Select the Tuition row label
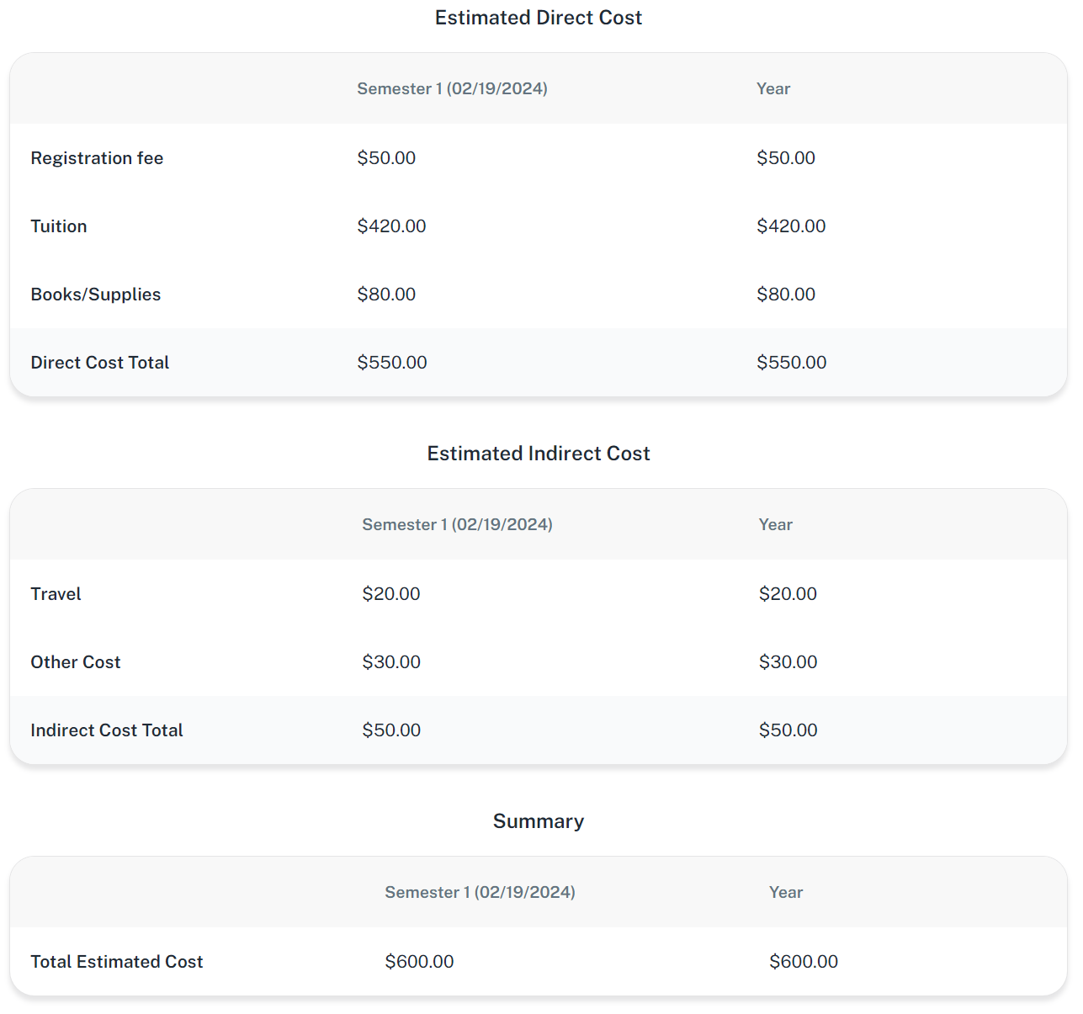 [59, 226]
